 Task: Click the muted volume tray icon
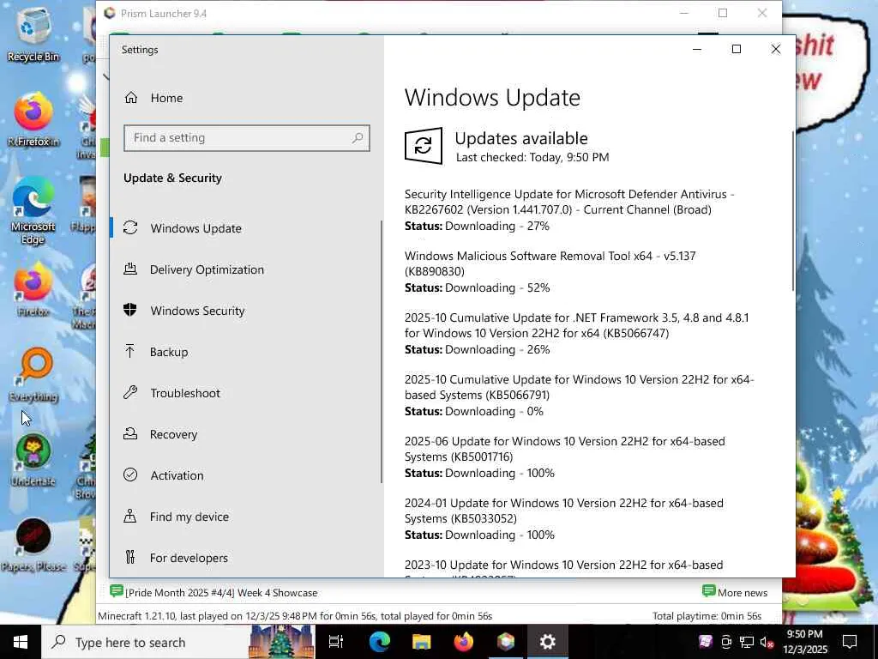click(x=767, y=642)
